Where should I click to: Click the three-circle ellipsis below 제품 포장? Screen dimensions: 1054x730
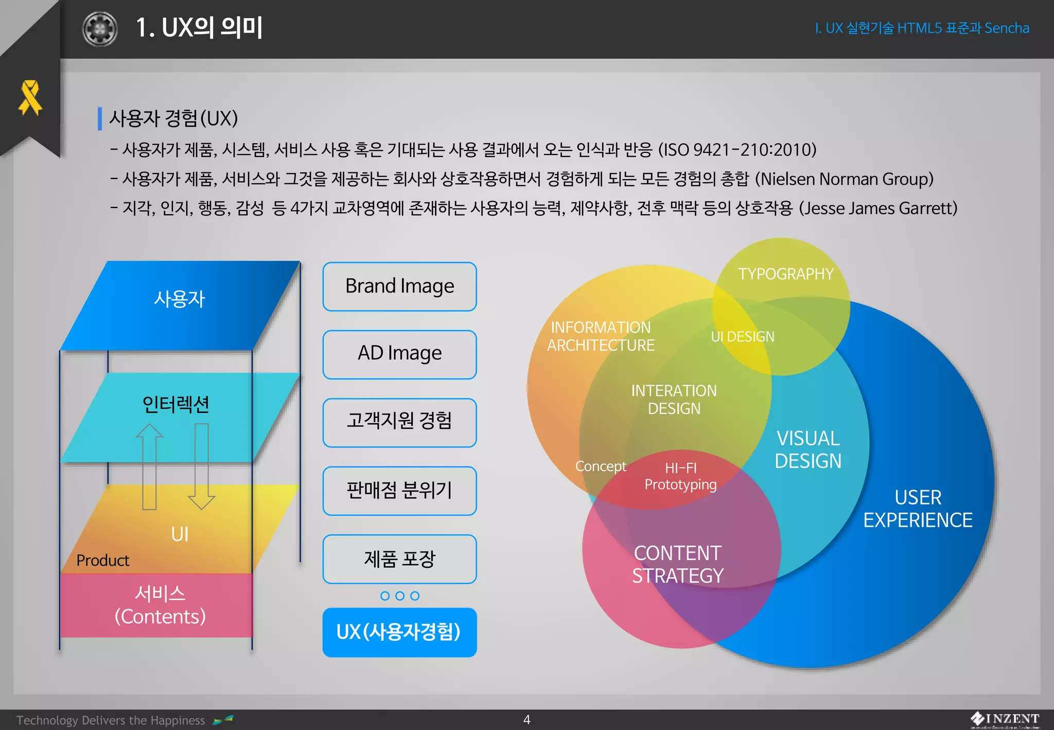click(400, 596)
